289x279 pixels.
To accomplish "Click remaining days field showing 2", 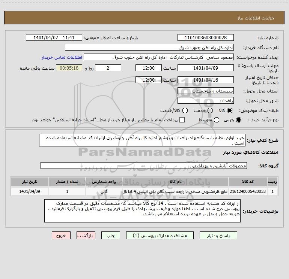I will (108, 68).
